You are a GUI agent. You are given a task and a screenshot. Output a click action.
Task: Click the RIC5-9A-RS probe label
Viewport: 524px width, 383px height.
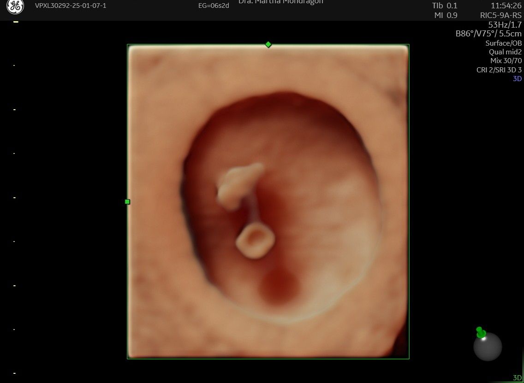coord(500,15)
